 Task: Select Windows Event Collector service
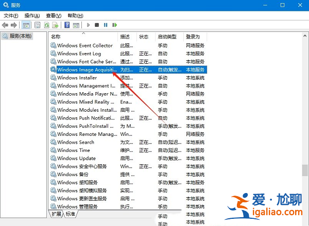pyautogui.click(x=128, y=45)
